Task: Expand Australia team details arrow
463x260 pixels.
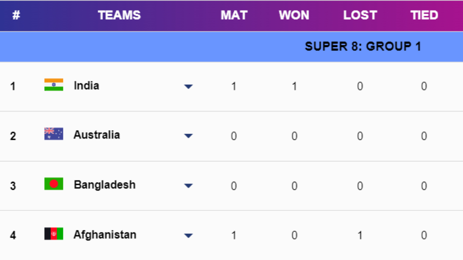Action: [x=188, y=136]
